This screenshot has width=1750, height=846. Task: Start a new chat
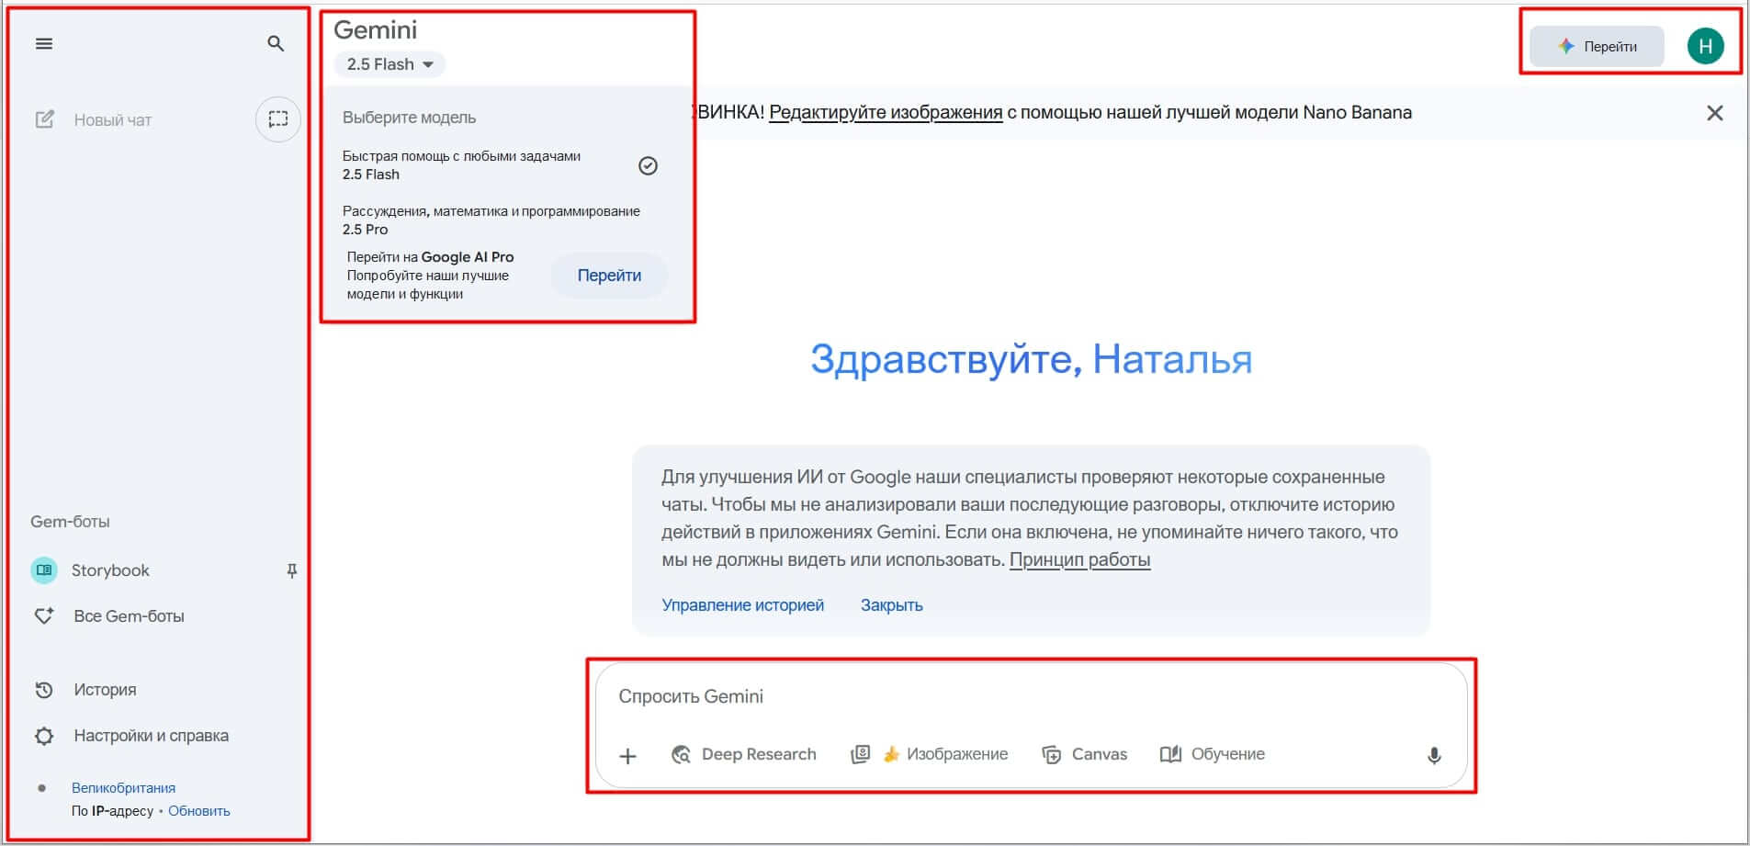[x=94, y=119]
